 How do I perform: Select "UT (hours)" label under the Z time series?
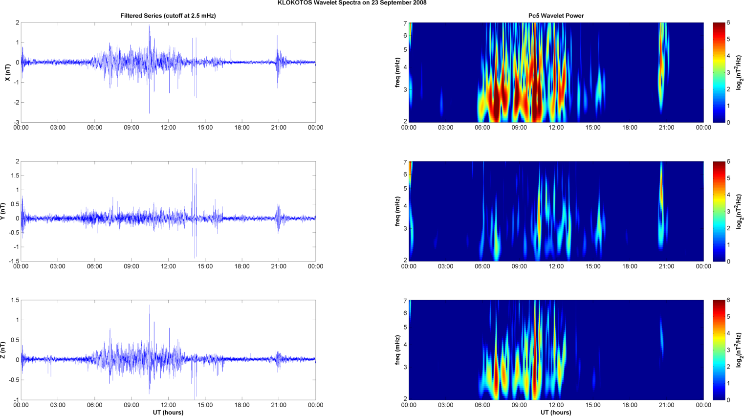coord(168,413)
